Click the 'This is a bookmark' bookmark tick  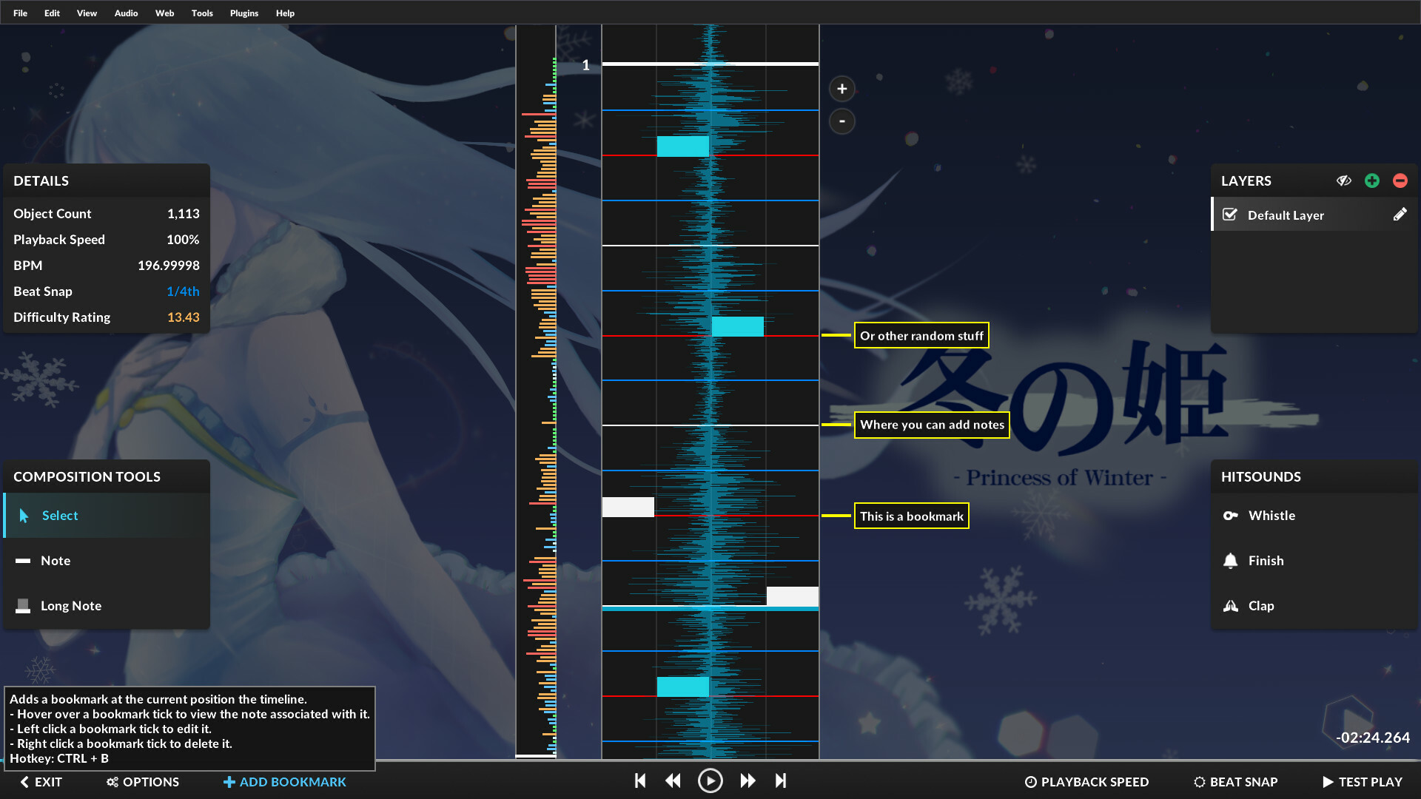click(836, 516)
